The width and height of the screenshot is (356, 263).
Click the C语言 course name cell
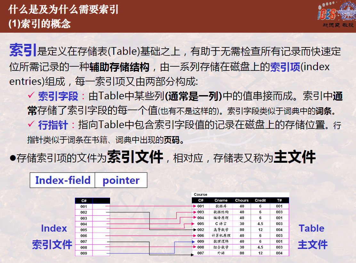221,224
